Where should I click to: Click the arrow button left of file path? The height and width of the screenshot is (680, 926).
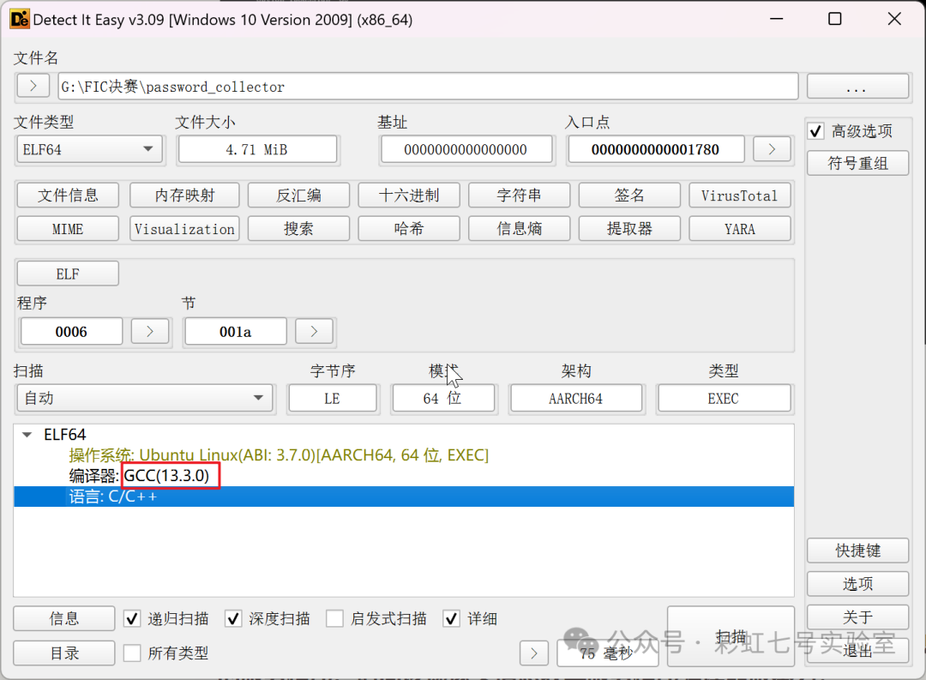pos(33,86)
